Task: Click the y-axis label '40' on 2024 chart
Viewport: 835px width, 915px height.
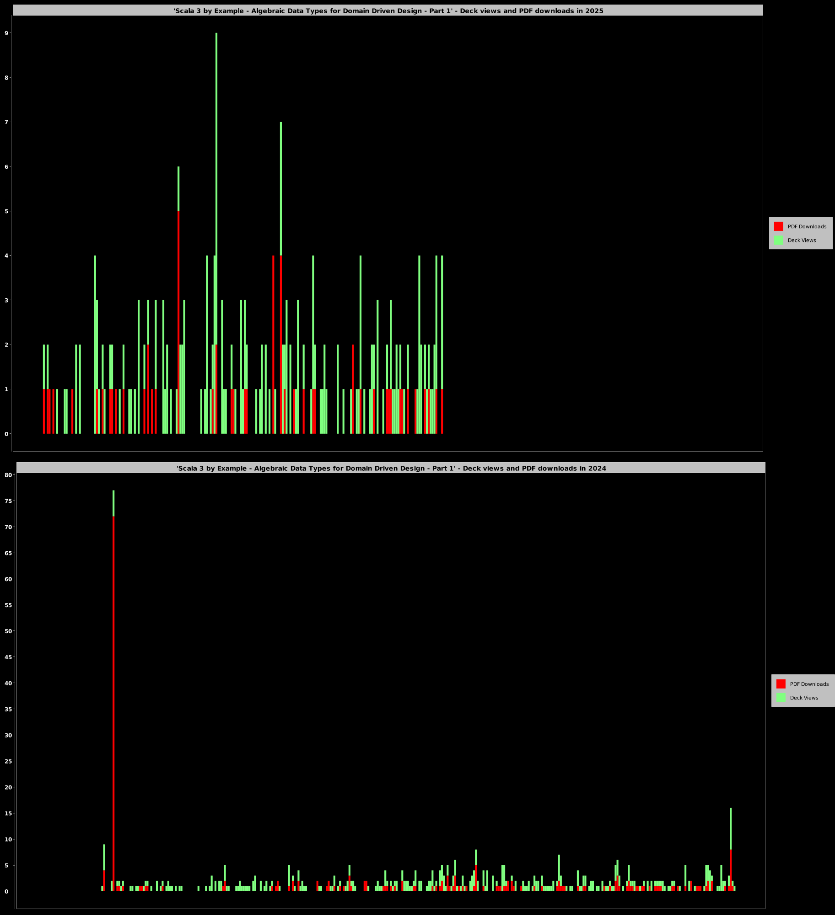Action: (x=8, y=683)
